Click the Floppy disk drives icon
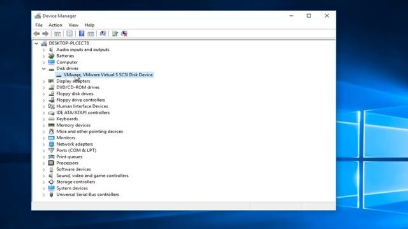This screenshot has height=229, width=408. tap(51, 94)
